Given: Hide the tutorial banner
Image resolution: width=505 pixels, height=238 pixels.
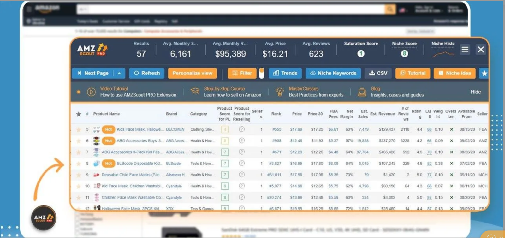Looking at the screenshot, I should click(476, 92).
